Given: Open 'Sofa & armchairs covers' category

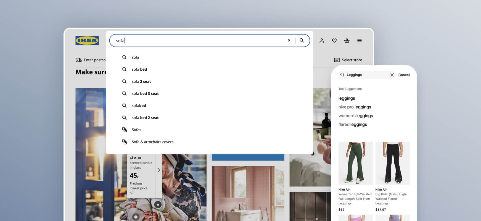Looking at the screenshot, I should pos(152,142).
